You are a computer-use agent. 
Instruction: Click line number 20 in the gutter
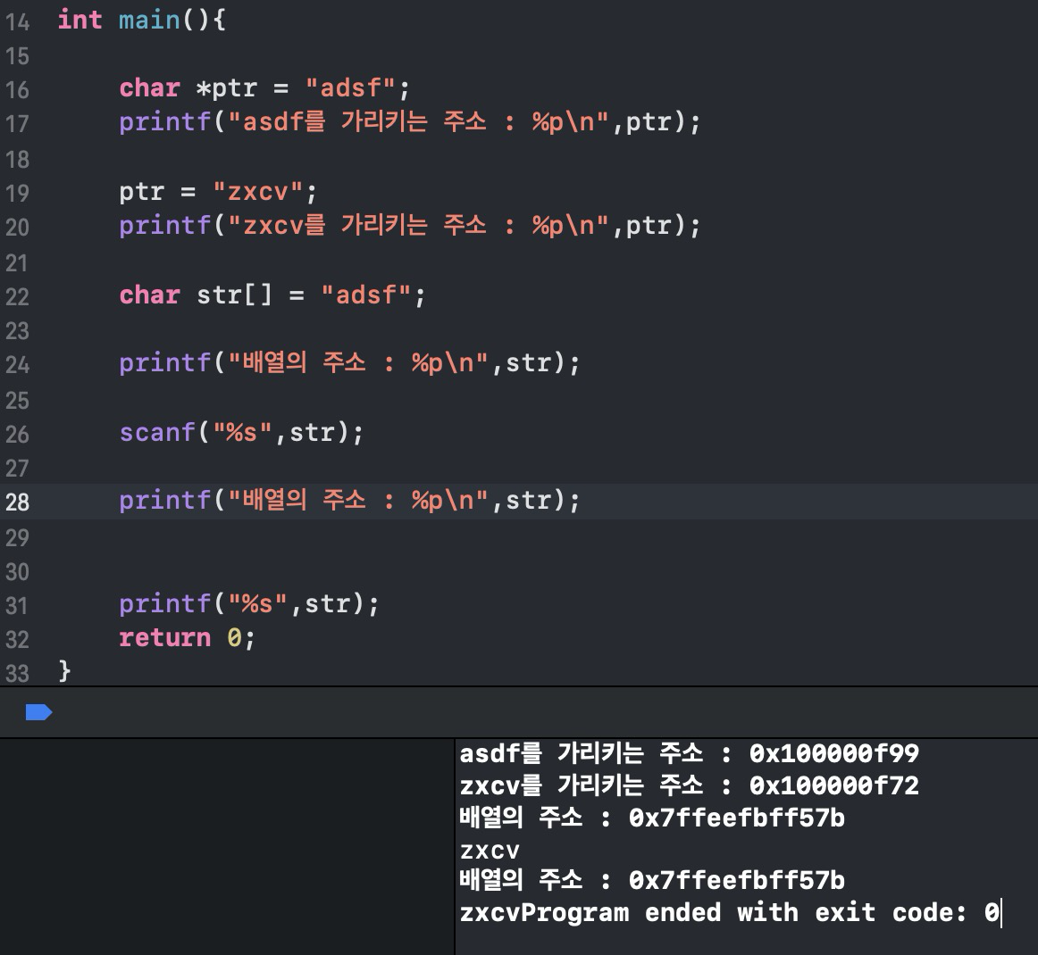coord(17,228)
